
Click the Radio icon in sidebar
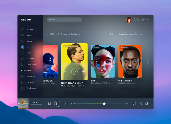pos(23,35)
